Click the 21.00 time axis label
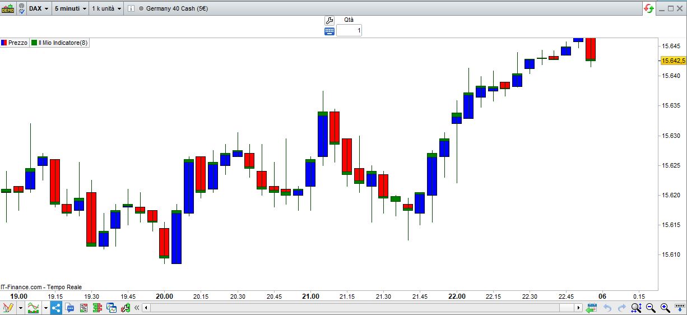 tap(310, 297)
